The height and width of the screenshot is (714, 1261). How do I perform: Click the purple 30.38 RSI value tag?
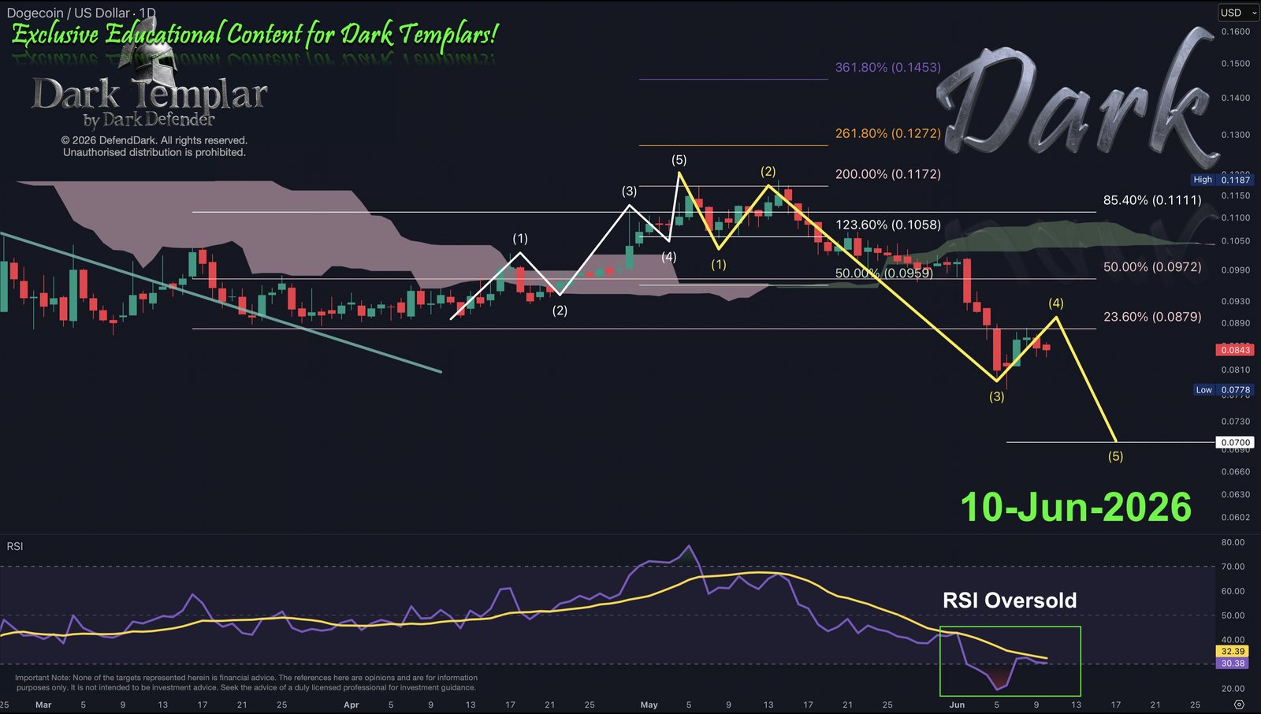pos(1233,664)
